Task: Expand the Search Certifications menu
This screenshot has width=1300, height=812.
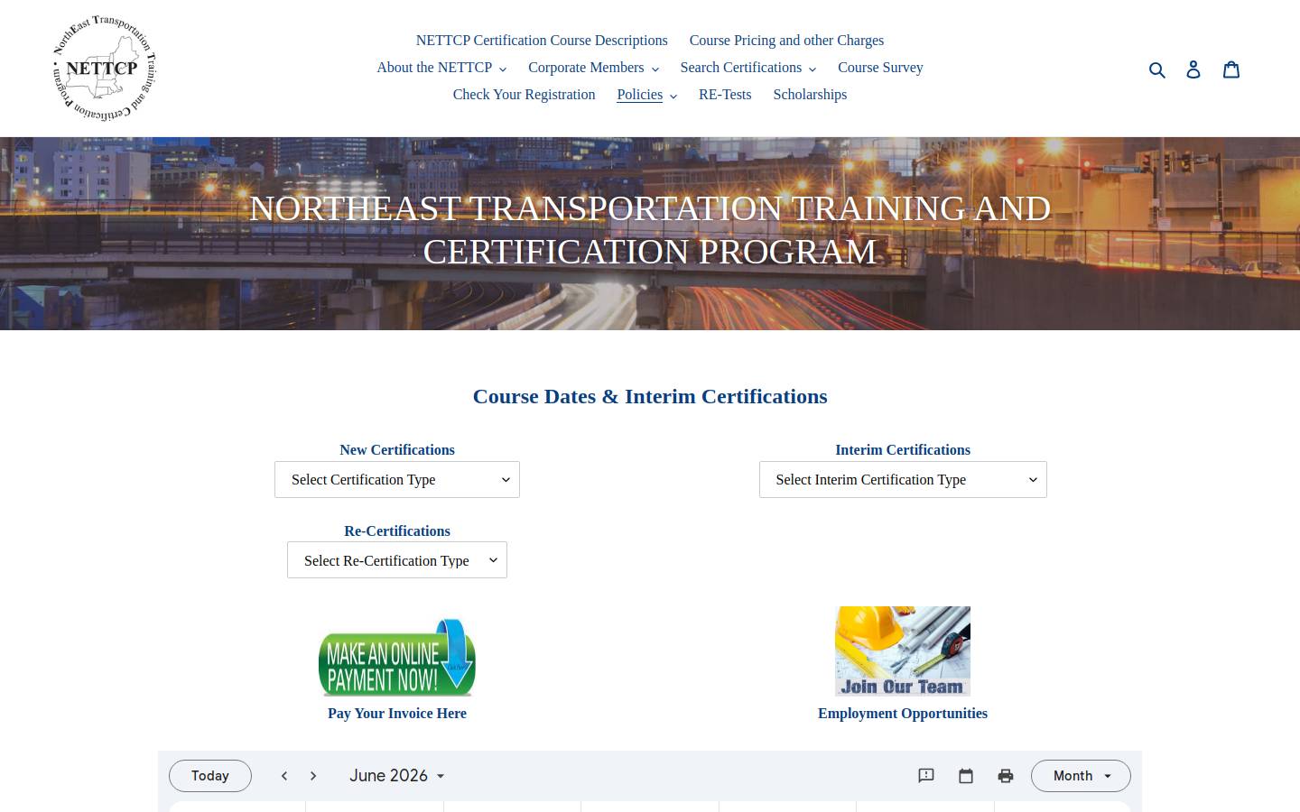Action: pyautogui.click(x=747, y=68)
